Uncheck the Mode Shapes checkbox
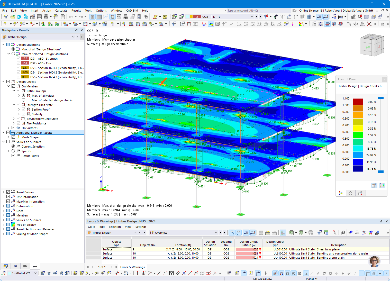This screenshot has height=281, width=390. [13, 137]
